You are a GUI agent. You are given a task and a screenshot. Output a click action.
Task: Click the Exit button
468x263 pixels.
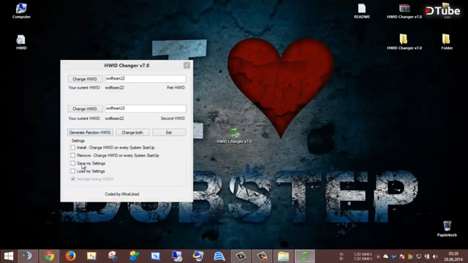pos(169,132)
